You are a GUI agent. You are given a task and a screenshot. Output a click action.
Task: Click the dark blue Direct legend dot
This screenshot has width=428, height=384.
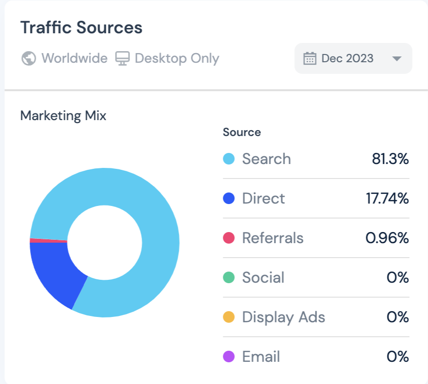pyautogui.click(x=229, y=198)
